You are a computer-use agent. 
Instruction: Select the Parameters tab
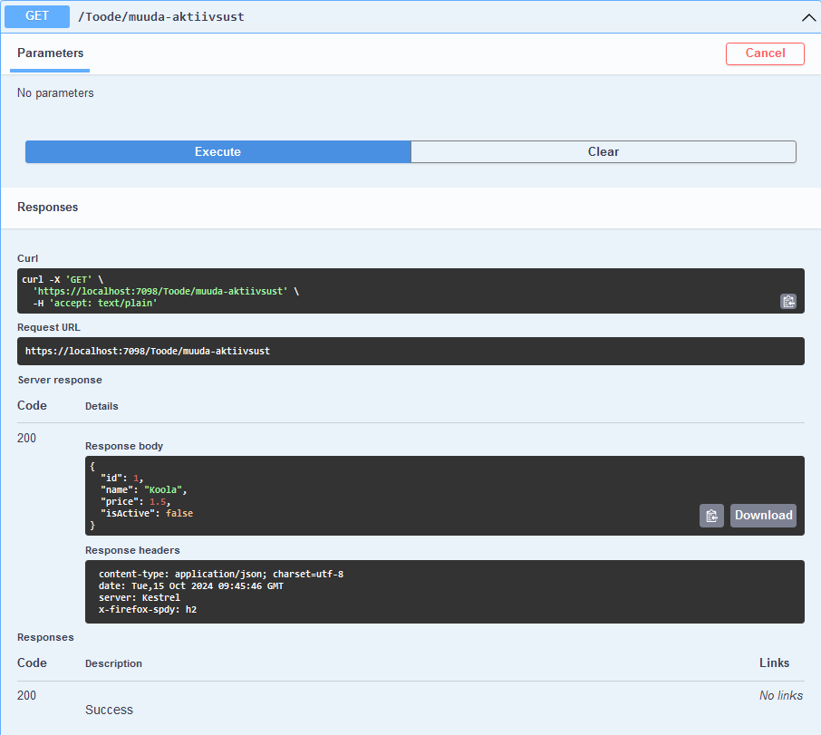tap(50, 53)
